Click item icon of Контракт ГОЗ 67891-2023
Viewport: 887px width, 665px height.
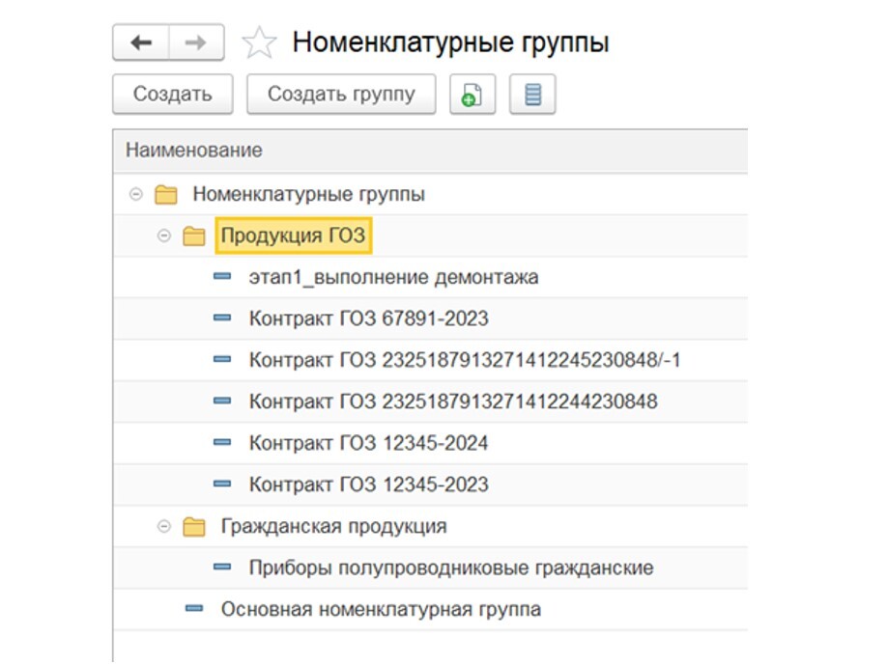[x=222, y=319]
